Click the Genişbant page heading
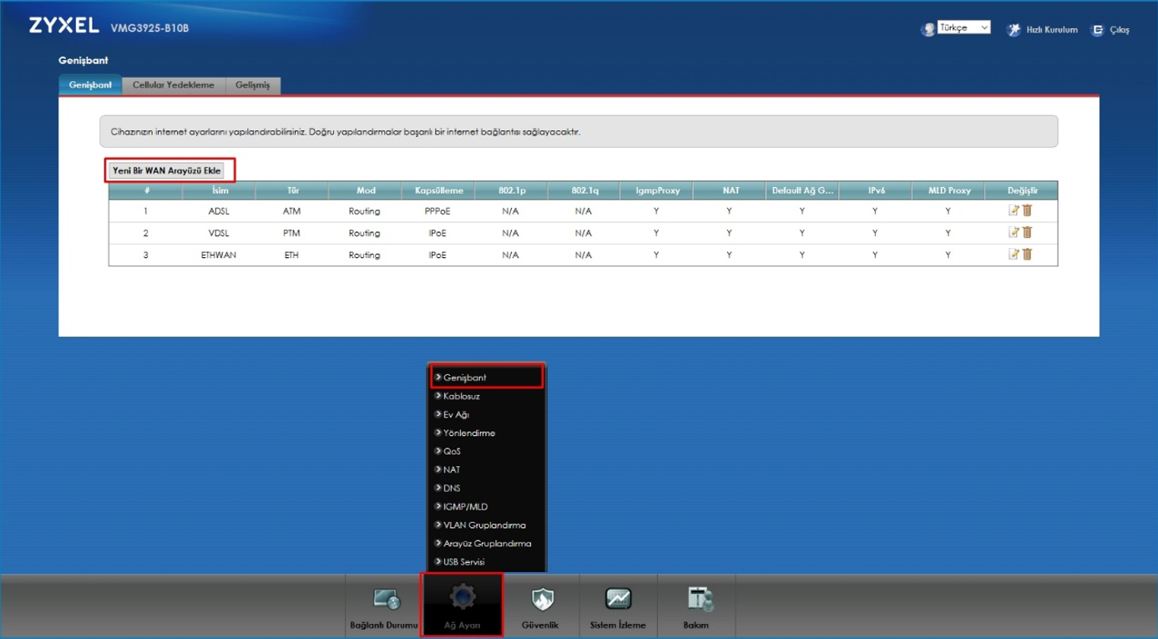The image size is (1158, 639). pos(83,61)
